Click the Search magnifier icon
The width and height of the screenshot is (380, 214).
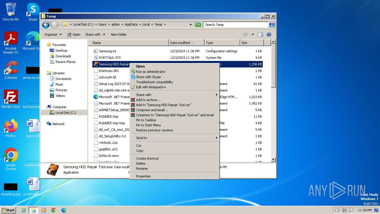coord(272,25)
